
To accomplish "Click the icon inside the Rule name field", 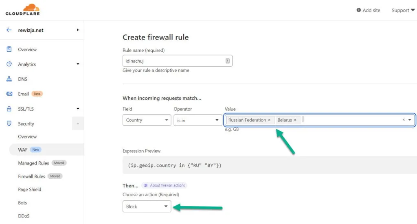I will click(227, 61).
